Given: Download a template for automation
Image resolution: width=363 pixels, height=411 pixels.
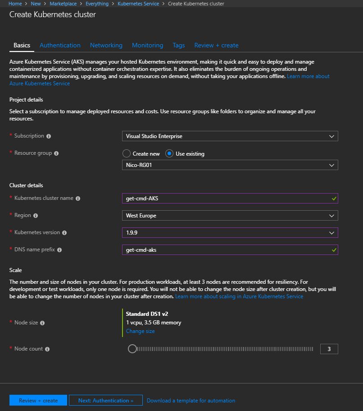Looking at the screenshot, I should pos(191,401).
